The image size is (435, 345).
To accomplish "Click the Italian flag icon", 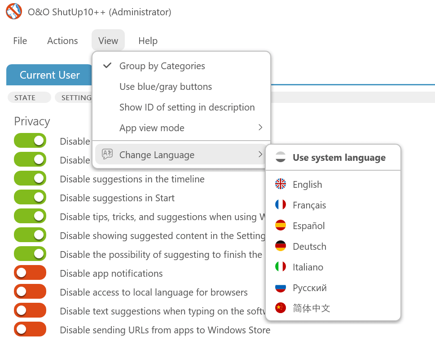I will [x=281, y=266].
